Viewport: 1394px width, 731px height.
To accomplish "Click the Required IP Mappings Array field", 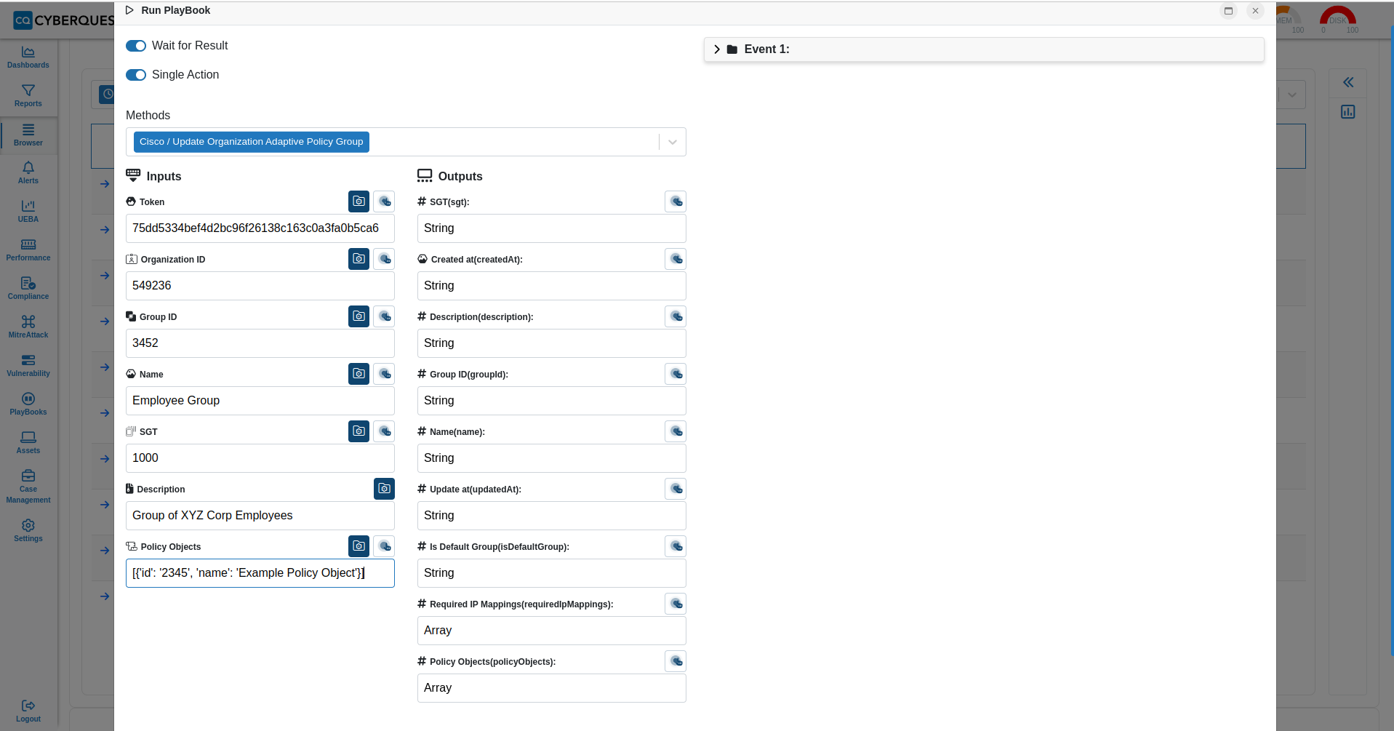I will click(552, 631).
